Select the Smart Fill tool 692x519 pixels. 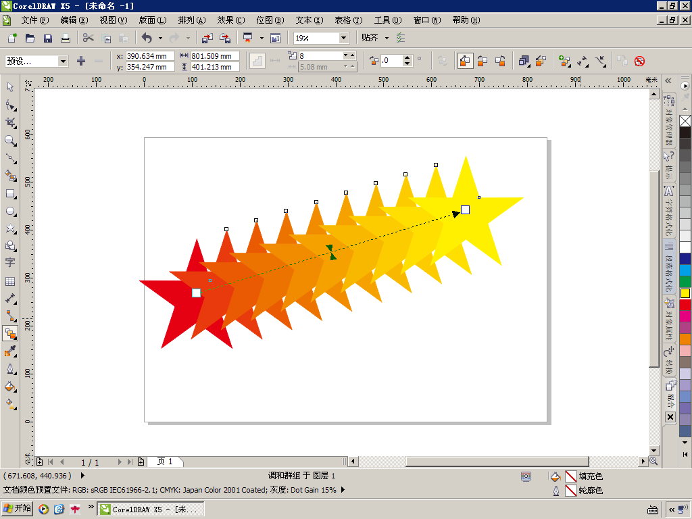[x=10, y=176]
